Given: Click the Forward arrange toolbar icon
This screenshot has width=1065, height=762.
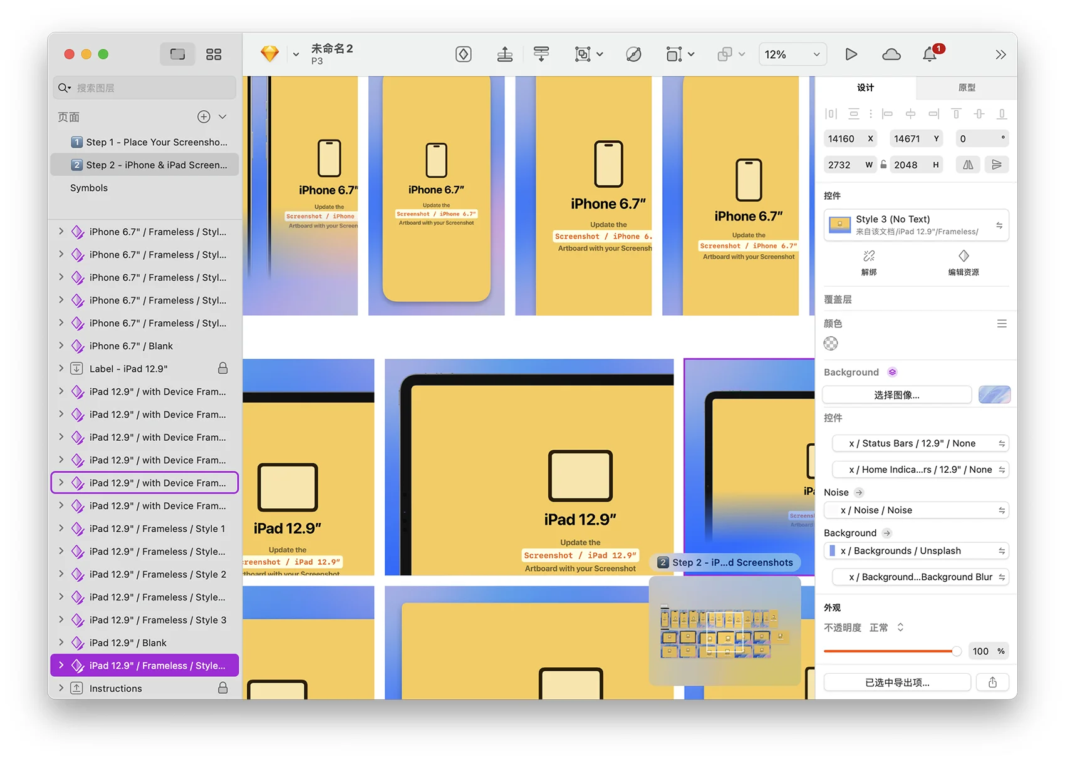Looking at the screenshot, I should 505,54.
